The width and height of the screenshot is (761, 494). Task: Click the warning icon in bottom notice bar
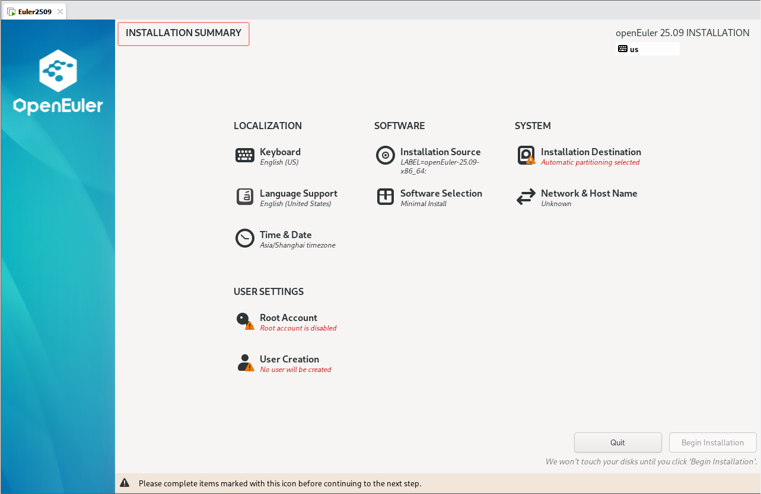click(x=125, y=483)
